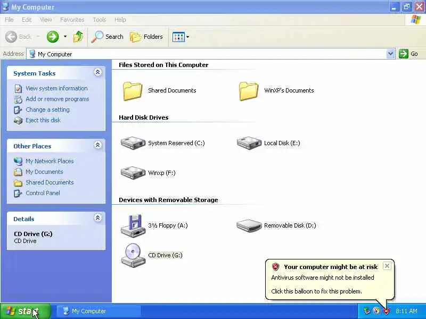Click My Computer taskbar button
The height and width of the screenshot is (319, 426).
99,311
